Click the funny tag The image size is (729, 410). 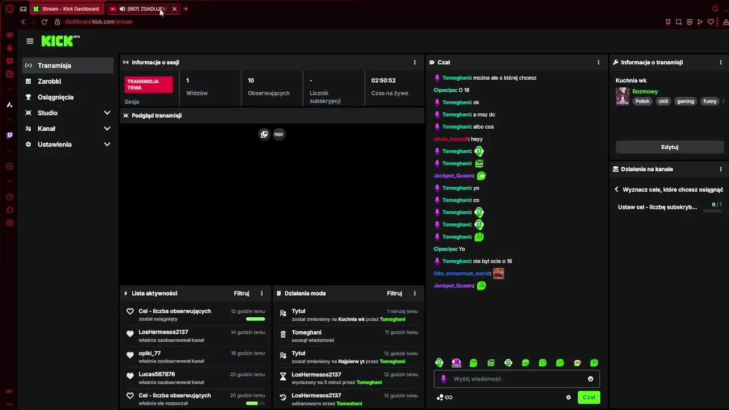point(710,101)
